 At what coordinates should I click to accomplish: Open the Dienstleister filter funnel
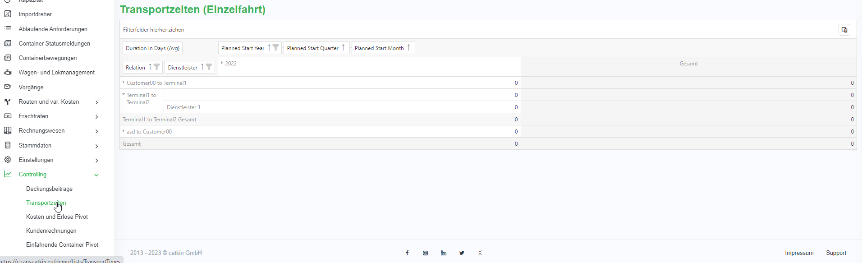tap(209, 67)
